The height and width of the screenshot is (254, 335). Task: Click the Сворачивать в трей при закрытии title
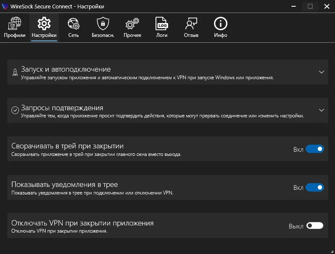click(67, 146)
